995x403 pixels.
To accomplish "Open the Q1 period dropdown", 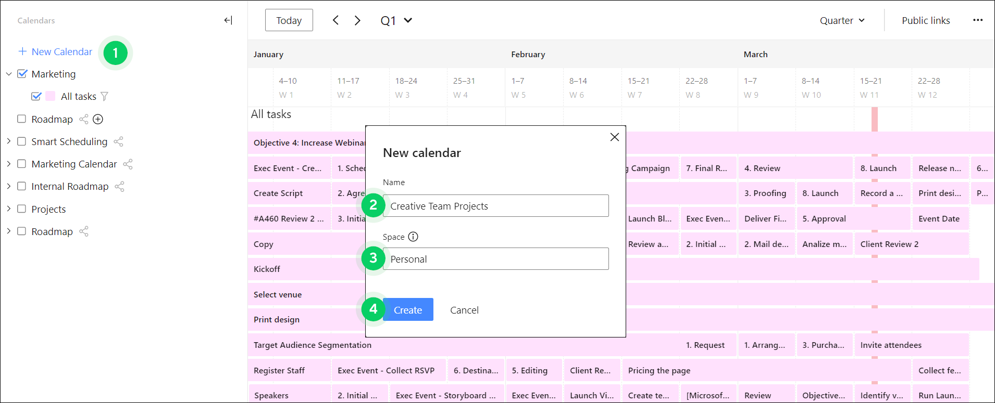I will [396, 20].
